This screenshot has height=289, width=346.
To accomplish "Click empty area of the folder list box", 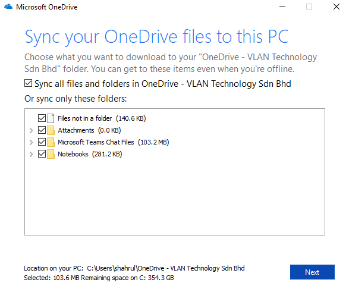I will (174, 196).
